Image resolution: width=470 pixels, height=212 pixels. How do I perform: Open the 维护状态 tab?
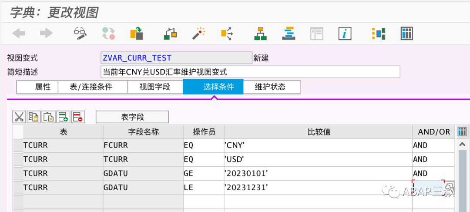pos(272,87)
